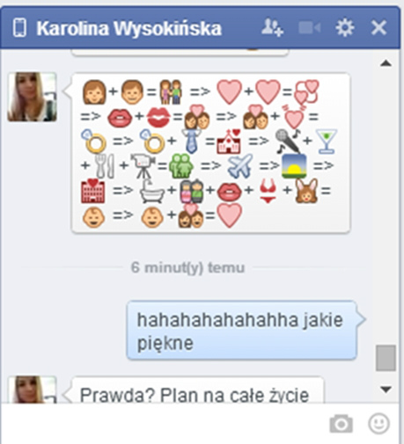Click Karolina Wysokińska name in chat header

tap(129, 28)
